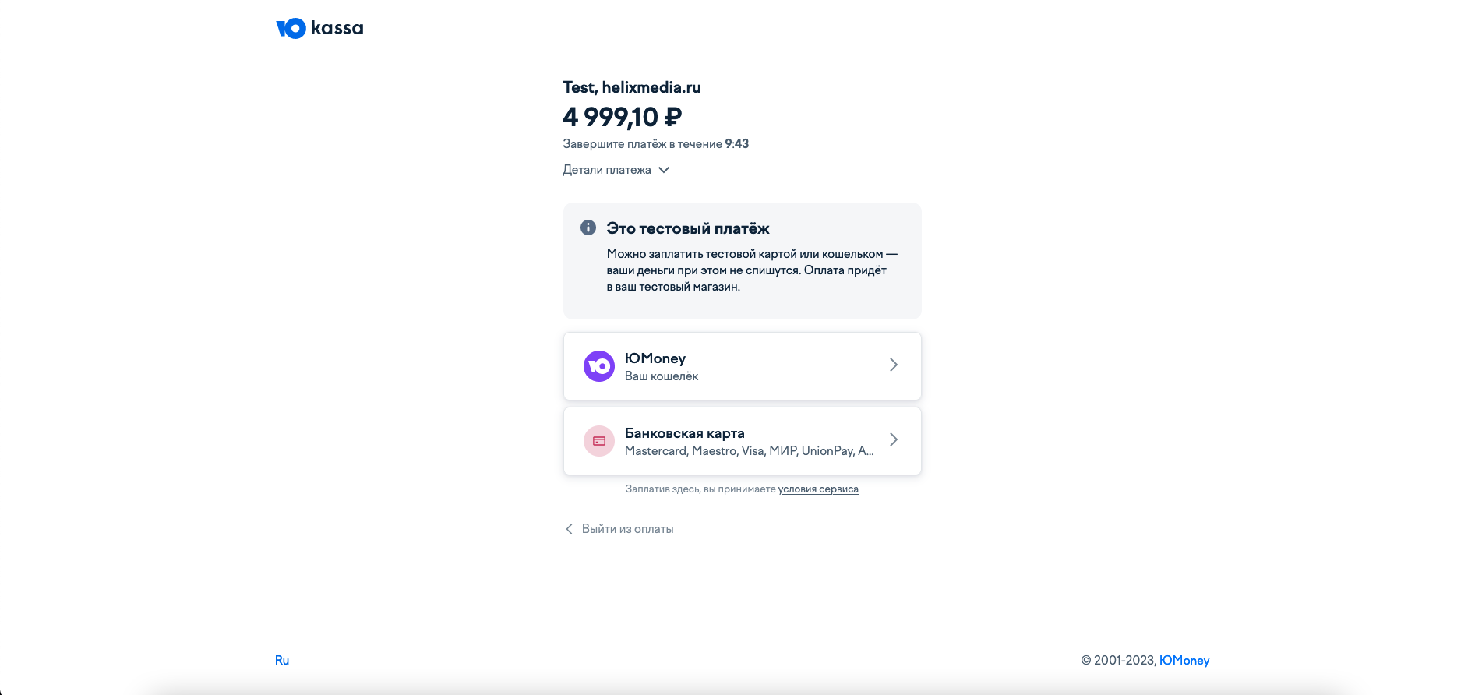Choose the Ваш кошелёк subtitle option
Viewport: 1482px width, 695px height.
coord(662,376)
